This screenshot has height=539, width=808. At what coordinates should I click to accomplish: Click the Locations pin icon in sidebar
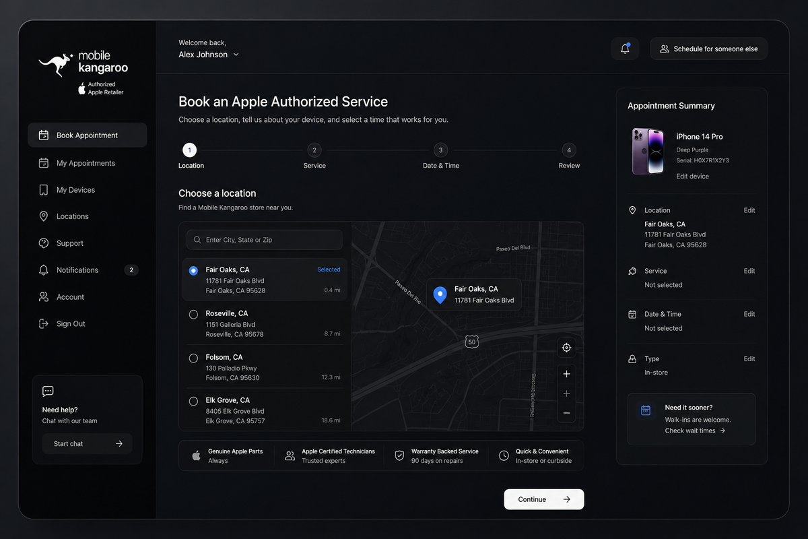point(44,216)
